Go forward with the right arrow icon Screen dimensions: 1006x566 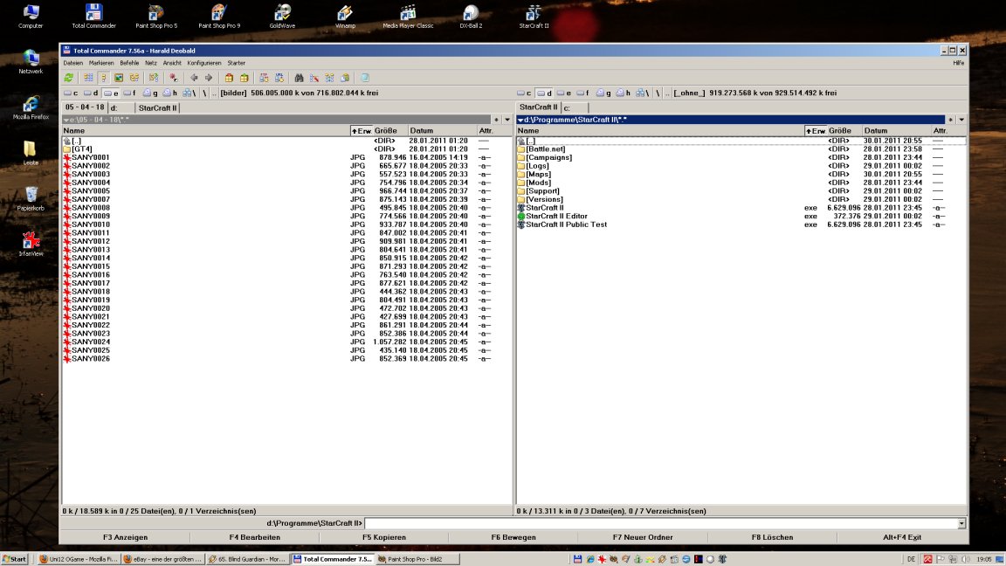[x=209, y=78]
